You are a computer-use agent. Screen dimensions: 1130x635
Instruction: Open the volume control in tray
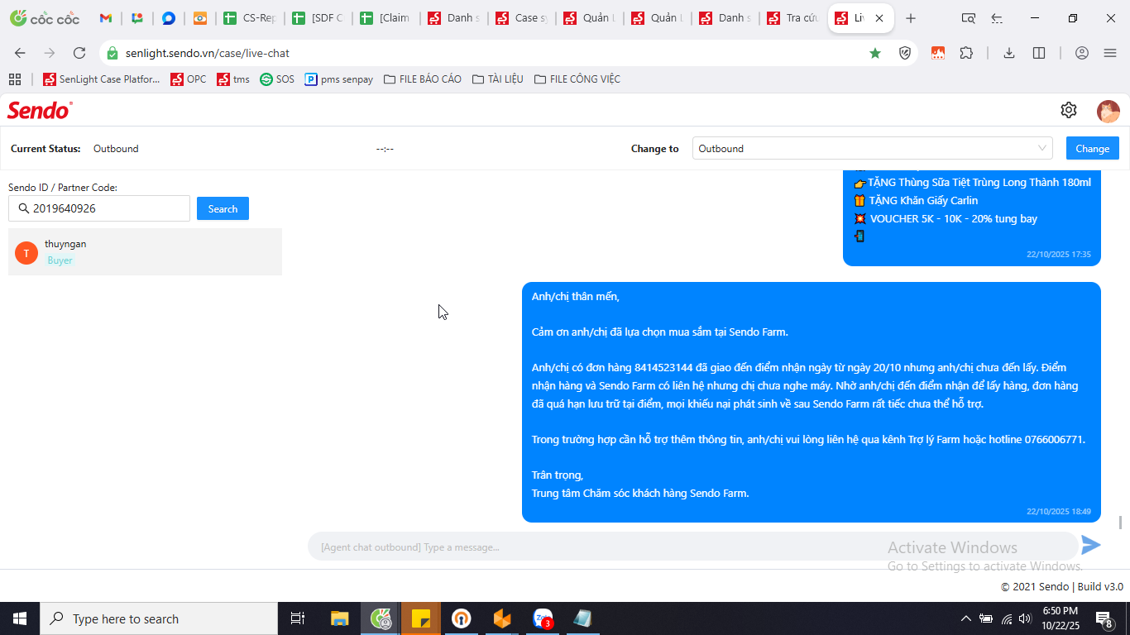(1026, 618)
